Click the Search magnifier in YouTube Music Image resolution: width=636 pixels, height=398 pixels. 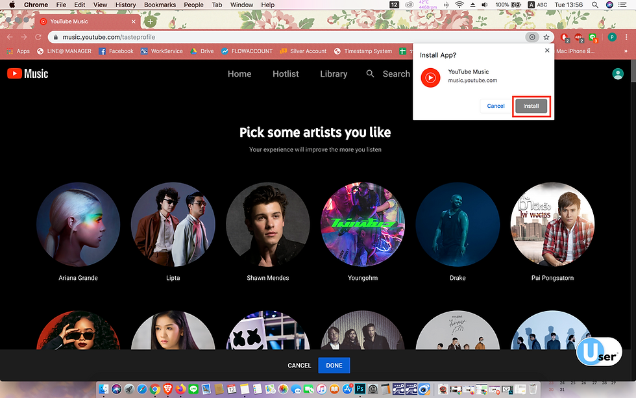point(370,73)
